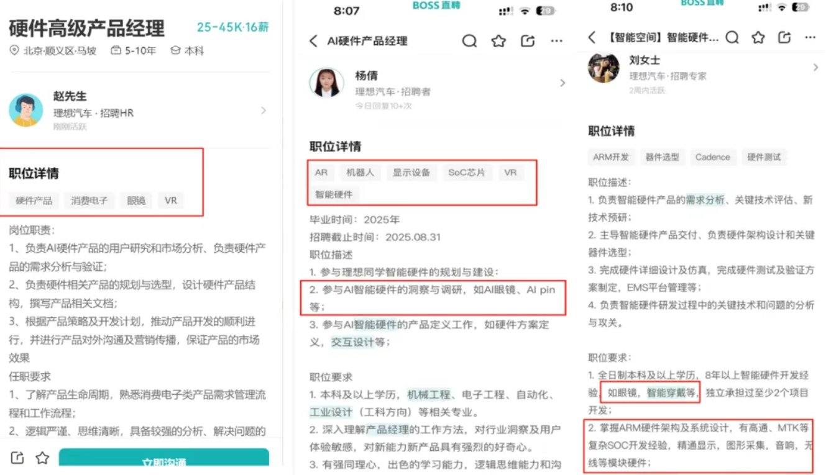Tap star icon beside 立即沟通 button

click(42, 458)
